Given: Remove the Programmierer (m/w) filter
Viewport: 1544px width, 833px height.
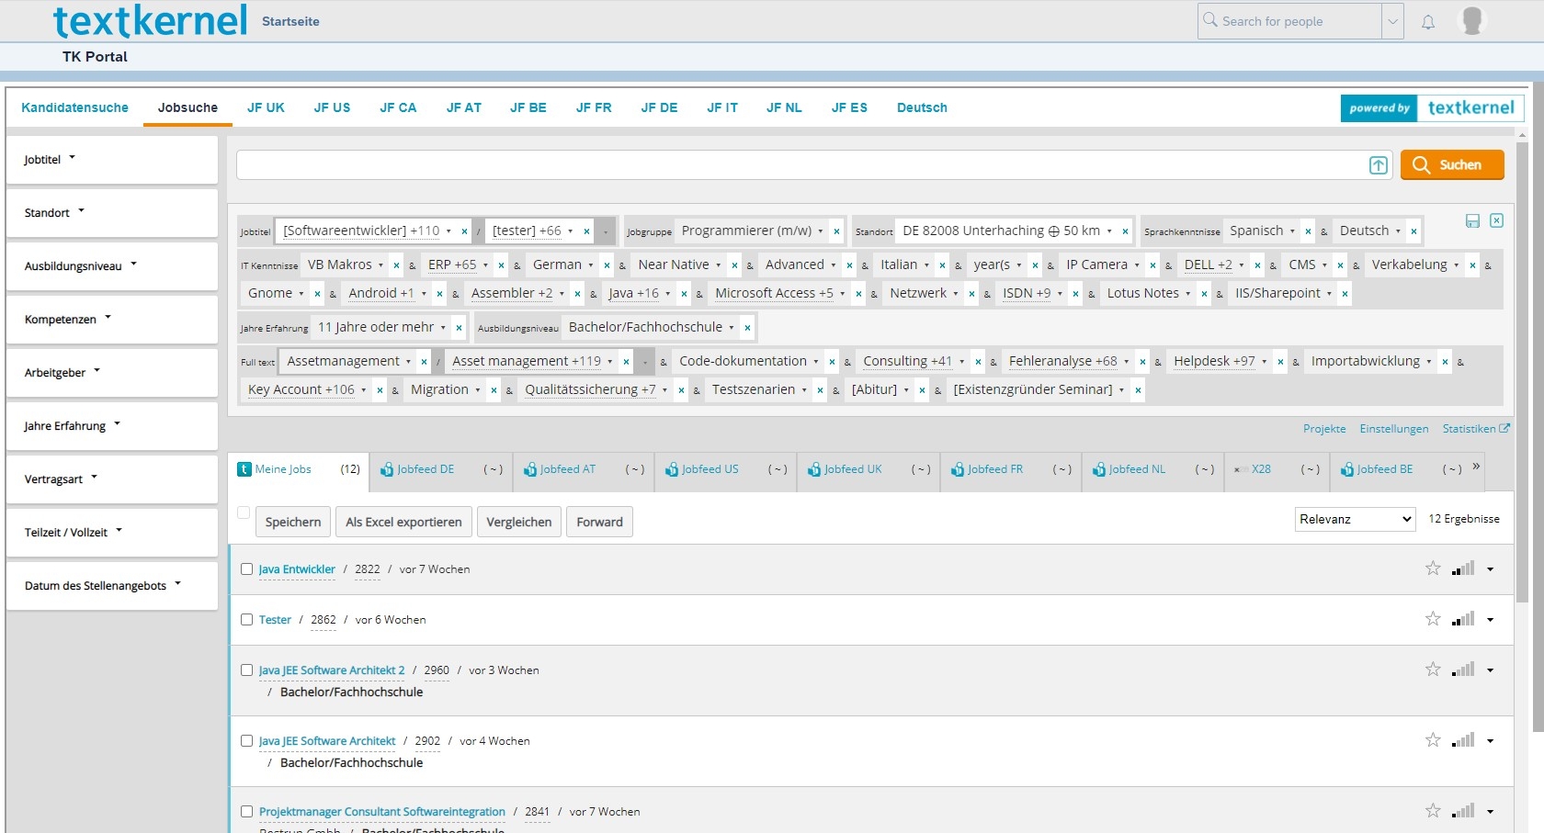Looking at the screenshot, I should coord(836,231).
